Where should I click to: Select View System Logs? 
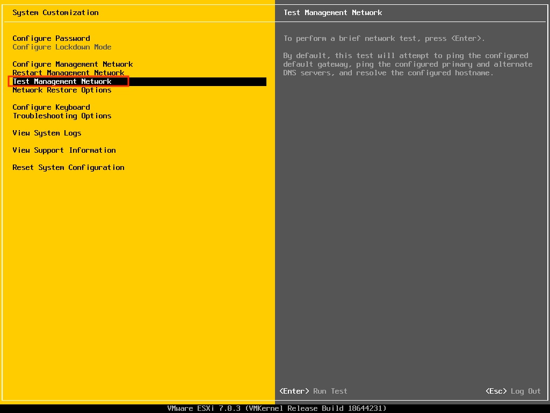point(47,133)
